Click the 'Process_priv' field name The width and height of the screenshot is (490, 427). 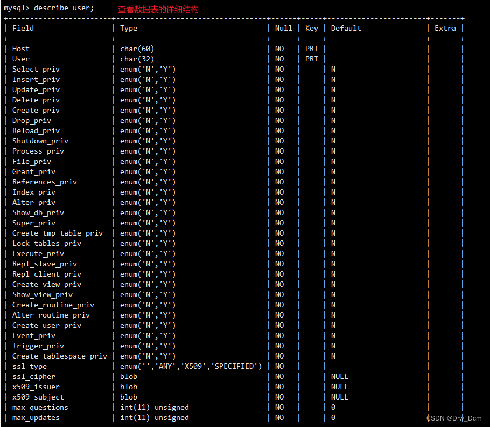point(38,151)
